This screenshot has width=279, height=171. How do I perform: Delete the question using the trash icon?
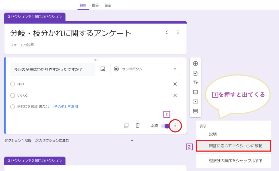(137, 125)
